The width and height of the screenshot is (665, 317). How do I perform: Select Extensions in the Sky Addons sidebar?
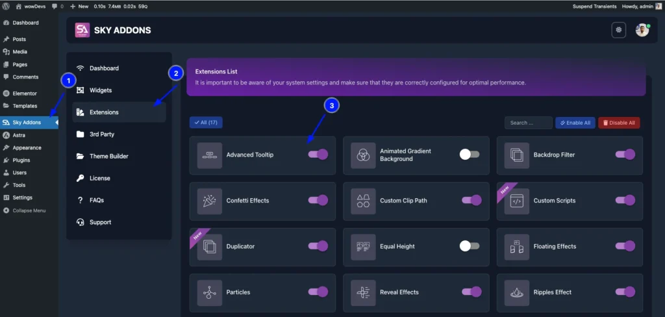click(x=119, y=112)
